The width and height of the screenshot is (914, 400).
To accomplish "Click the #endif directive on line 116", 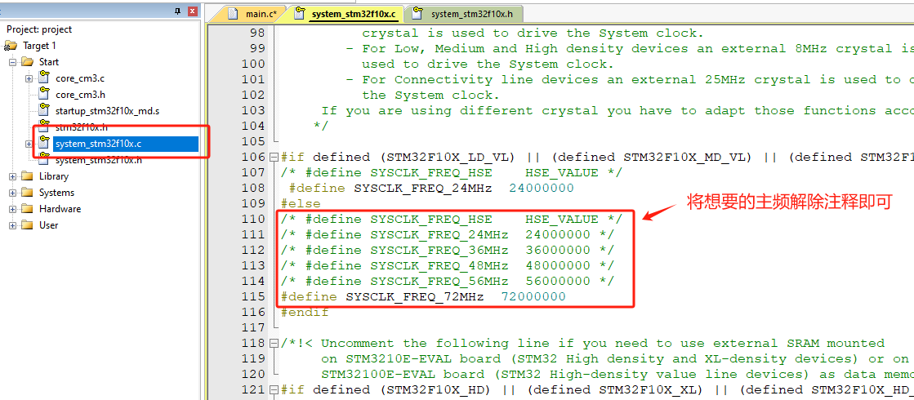I will tap(305, 313).
